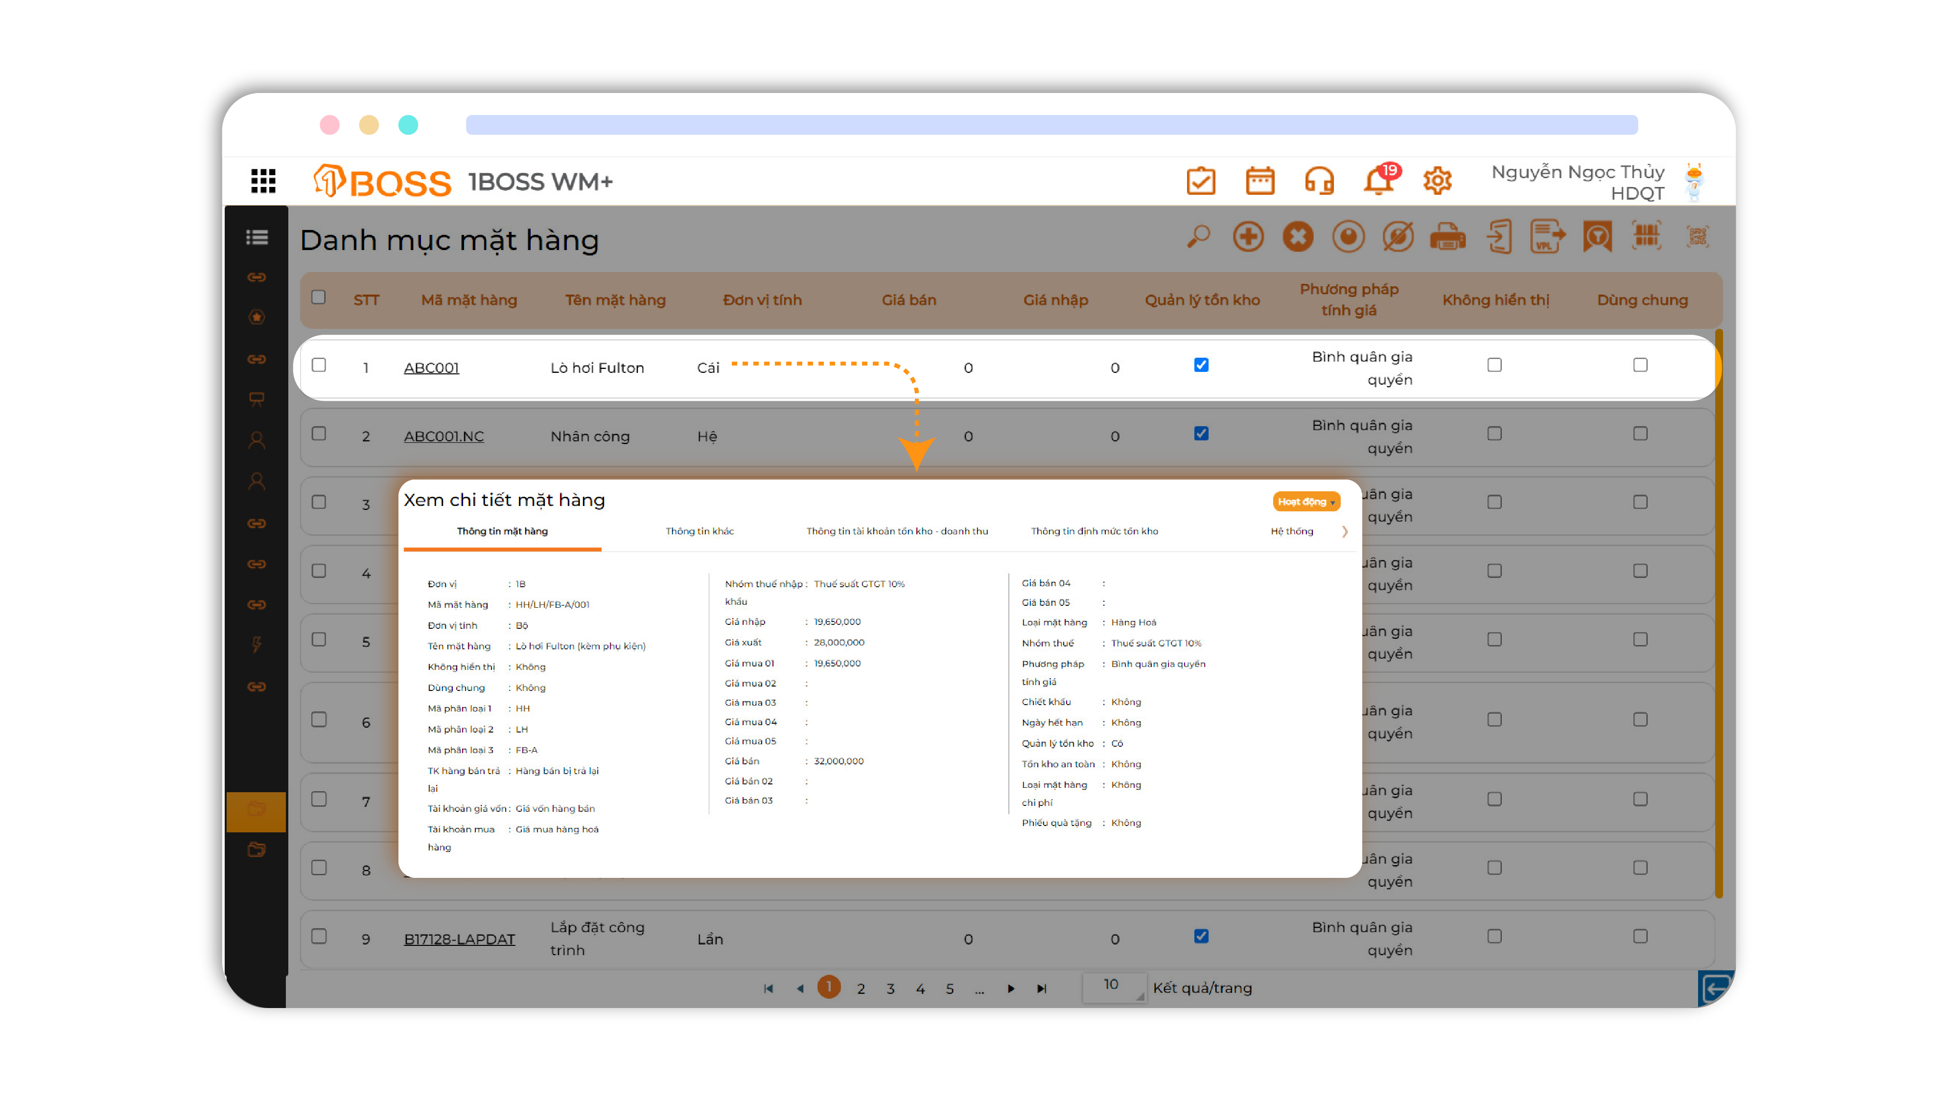Open Thông tin định mức tồn kho tab
This screenshot has width=1958, height=1101.
click(x=1094, y=531)
